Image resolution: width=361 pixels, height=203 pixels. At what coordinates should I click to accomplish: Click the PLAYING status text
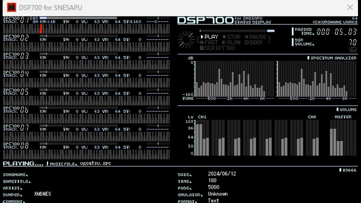(x=23, y=164)
